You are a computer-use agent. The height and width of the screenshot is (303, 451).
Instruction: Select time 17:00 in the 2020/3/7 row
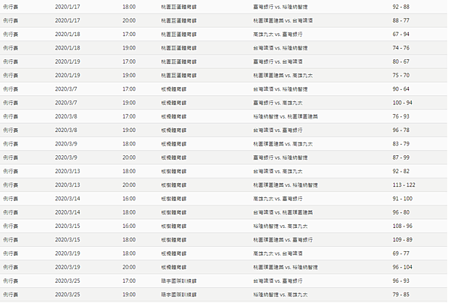(x=129, y=89)
